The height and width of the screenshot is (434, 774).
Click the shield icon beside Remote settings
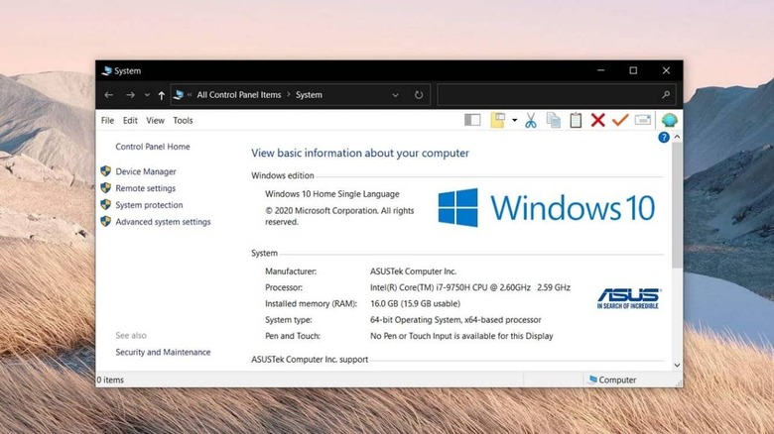[x=105, y=188]
